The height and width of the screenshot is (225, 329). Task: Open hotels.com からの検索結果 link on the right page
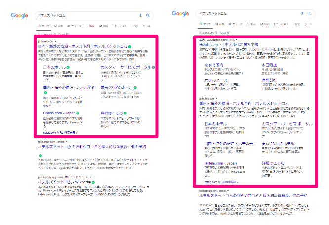221,182
